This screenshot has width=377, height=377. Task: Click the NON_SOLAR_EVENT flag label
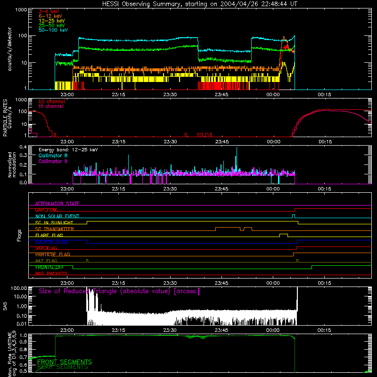click(57, 216)
